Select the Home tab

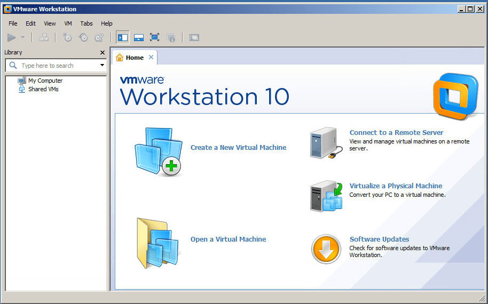pyautogui.click(x=135, y=58)
